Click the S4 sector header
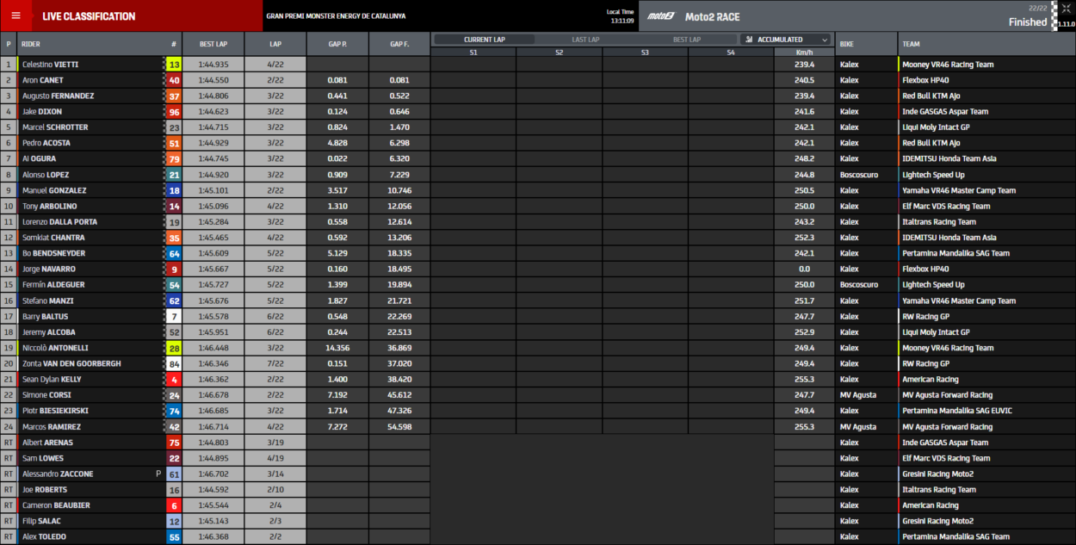The width and height of the screenshot is (1076, 545). (x=731, y=53)
